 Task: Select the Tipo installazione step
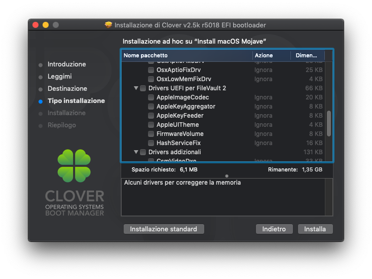(x=76, y=101)
